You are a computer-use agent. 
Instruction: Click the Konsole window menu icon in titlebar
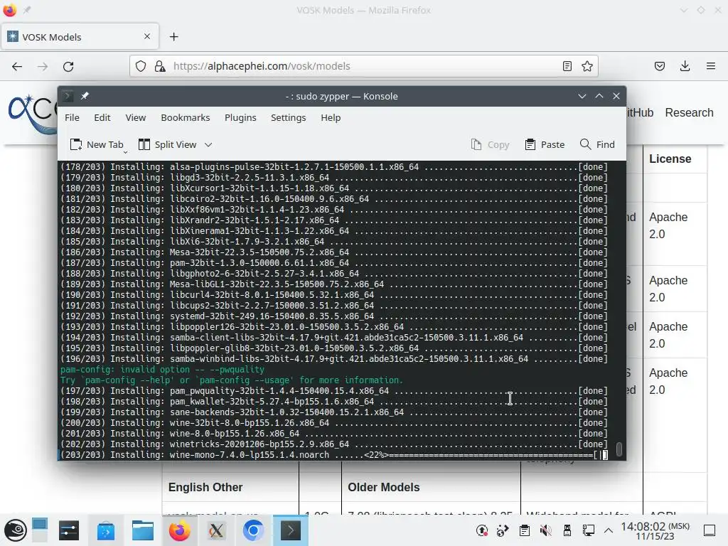point(68,96)
